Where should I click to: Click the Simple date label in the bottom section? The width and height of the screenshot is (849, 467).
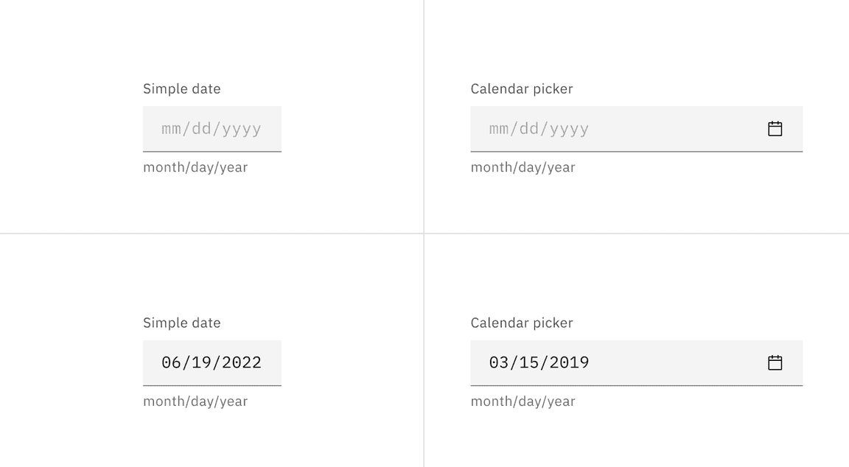click(181, 323)
